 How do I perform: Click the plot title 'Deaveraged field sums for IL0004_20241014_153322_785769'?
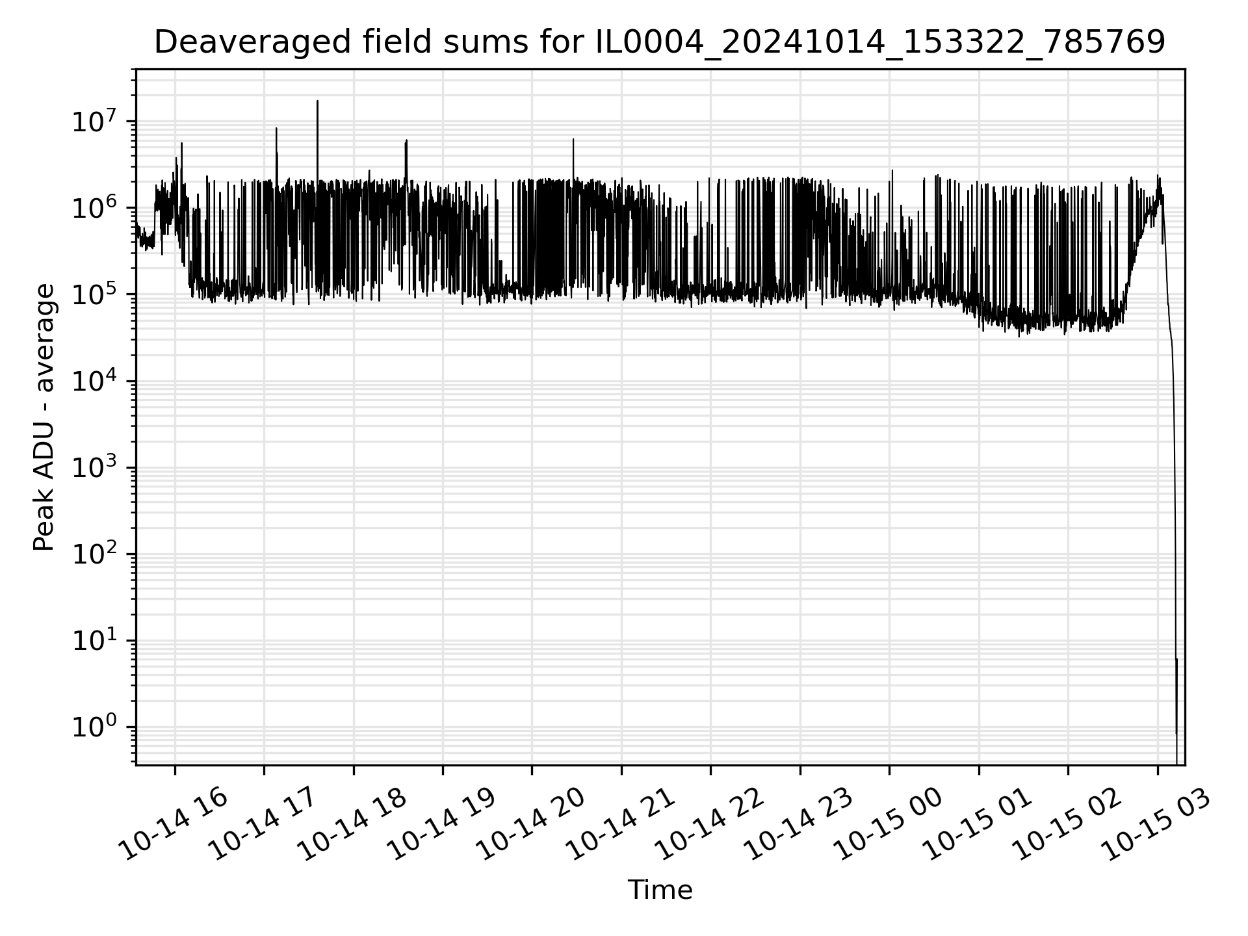coord(660,43)
